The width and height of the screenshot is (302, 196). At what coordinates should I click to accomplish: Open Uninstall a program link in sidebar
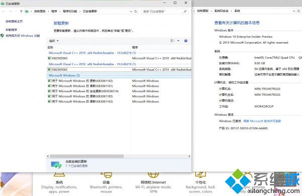12,30
